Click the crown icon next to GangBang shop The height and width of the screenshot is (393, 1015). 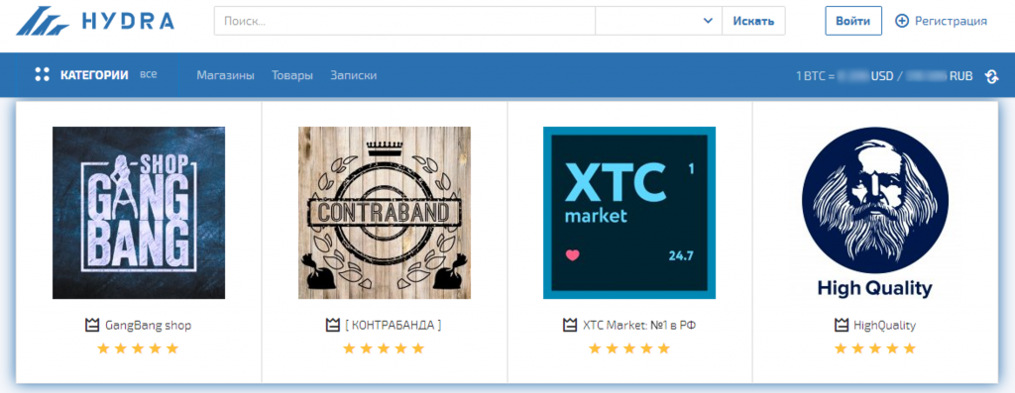(92, 325)
